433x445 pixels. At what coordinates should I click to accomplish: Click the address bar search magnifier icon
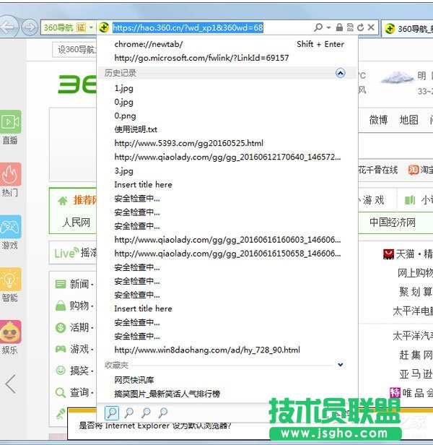tap(318, 27)
